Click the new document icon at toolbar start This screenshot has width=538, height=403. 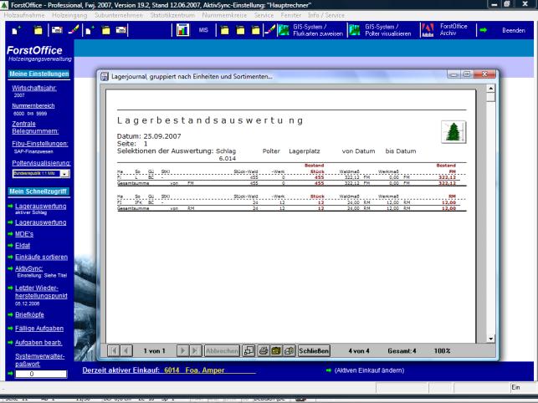tap(16, 30)
